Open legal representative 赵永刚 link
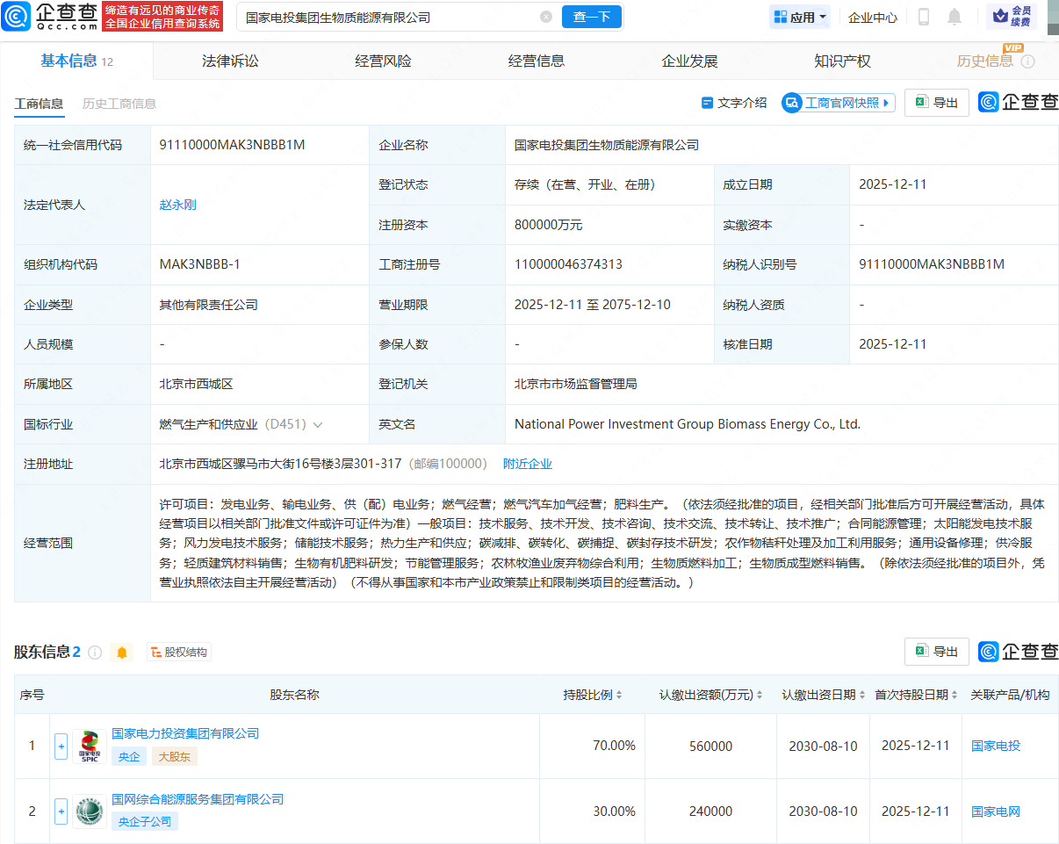 (177, 205)
